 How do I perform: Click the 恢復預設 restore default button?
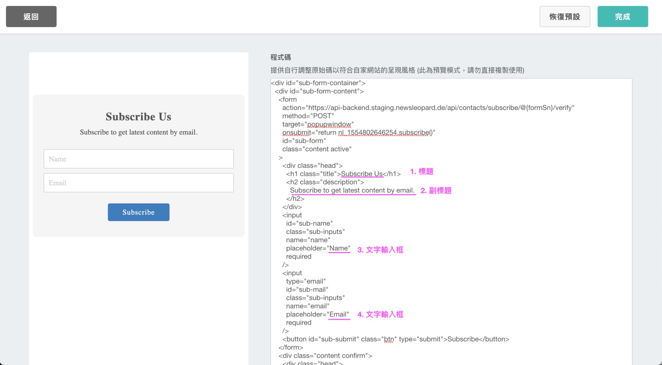coord(565,17)
